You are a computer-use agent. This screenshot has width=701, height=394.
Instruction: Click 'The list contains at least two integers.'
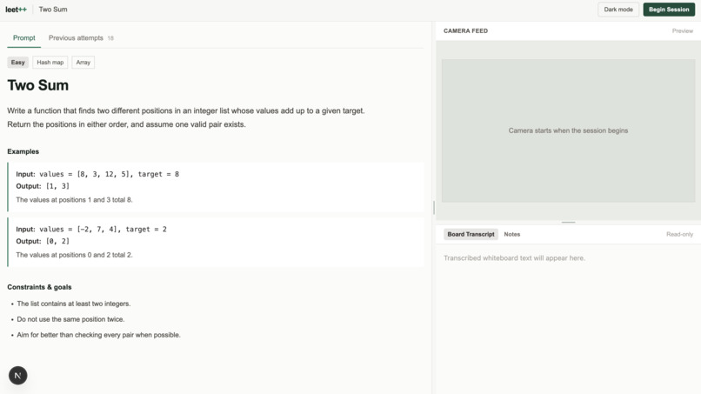[x=74, y=304]
